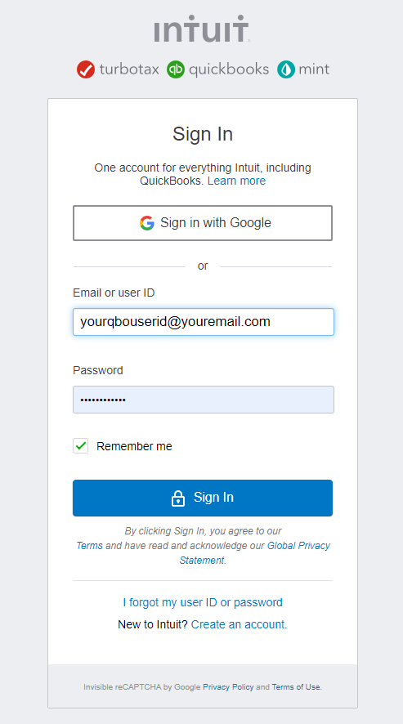This screenshot has height=724, width=403.
Task: Uncheck the Remember me checkbox
Action: click(x=80, y=446)
